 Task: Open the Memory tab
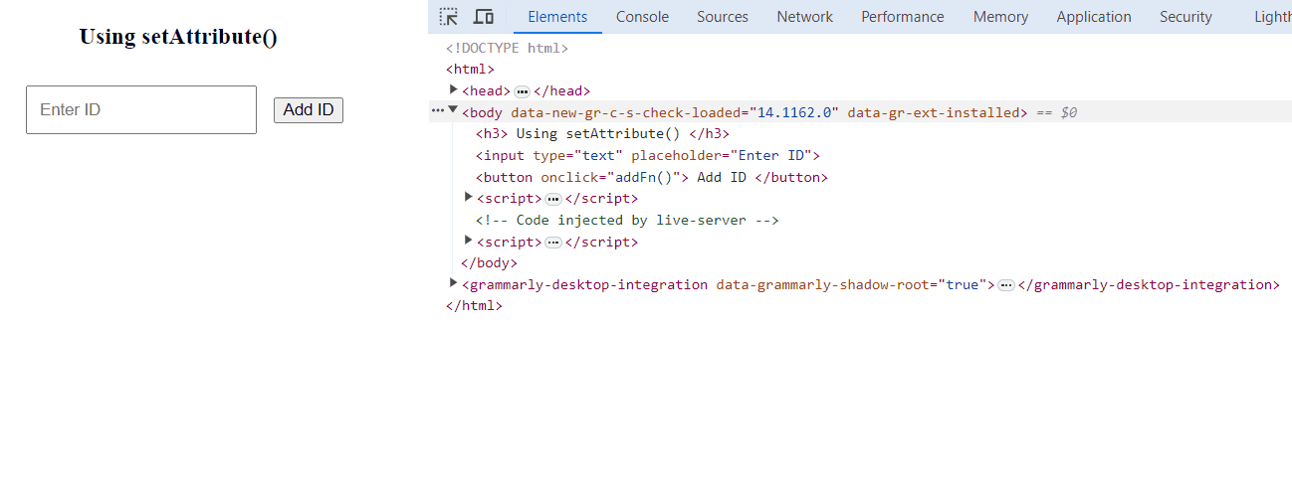click(1000, 17)
